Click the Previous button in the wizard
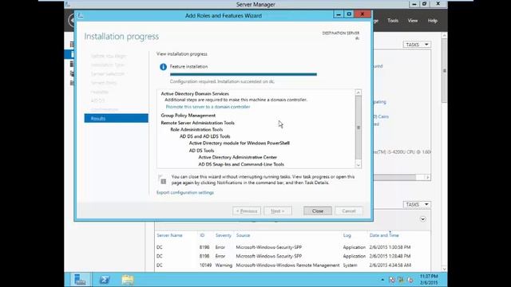 pyautogui.click(x=247, y=210)
